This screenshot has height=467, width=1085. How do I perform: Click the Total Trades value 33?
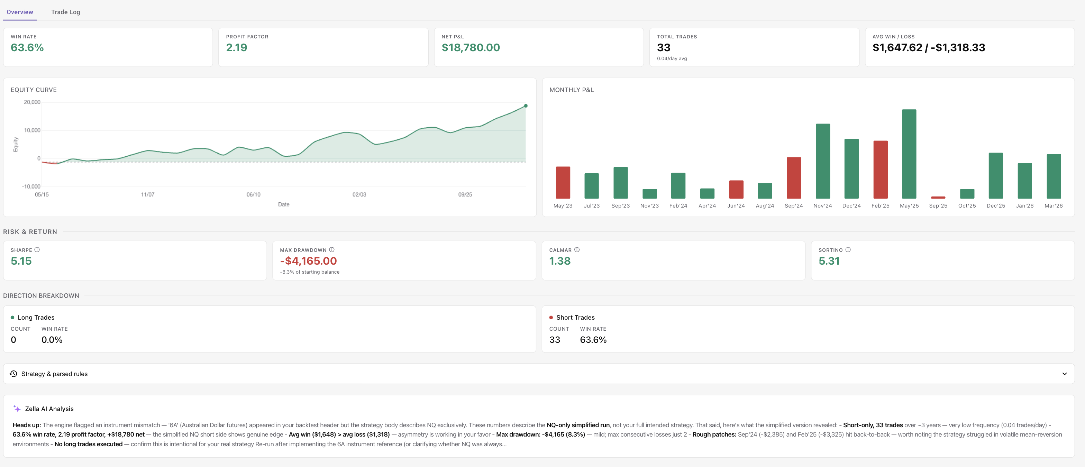[664, 48]
